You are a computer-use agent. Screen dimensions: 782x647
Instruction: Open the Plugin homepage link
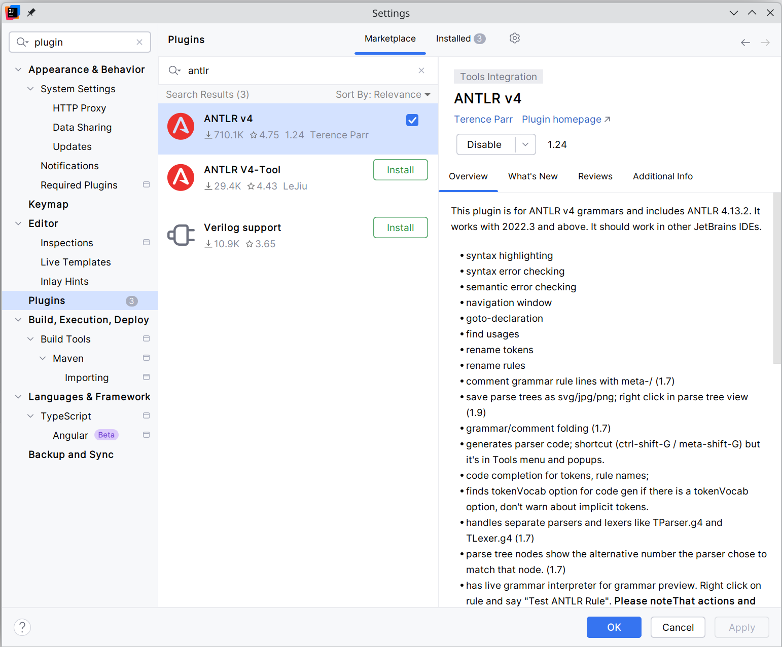pos(565,119)
